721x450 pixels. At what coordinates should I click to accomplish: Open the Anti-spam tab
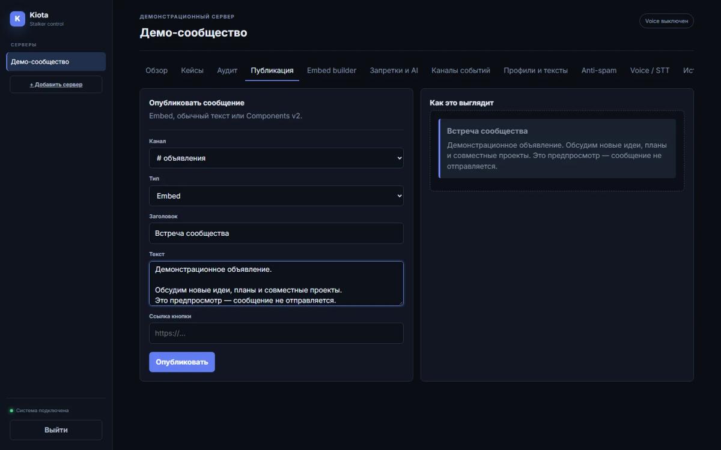coord(598,70)
